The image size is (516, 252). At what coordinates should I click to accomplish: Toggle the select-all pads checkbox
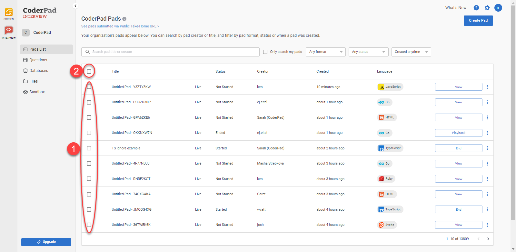click(89, 72)
